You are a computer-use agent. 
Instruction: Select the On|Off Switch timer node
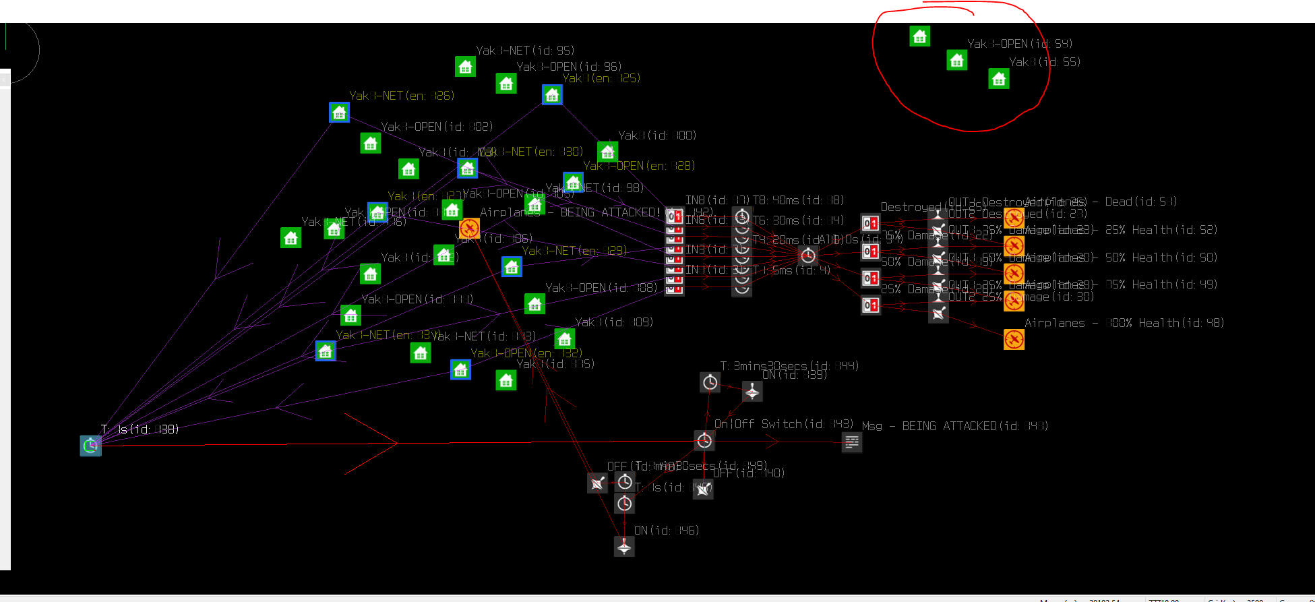(x=704, y=440)
